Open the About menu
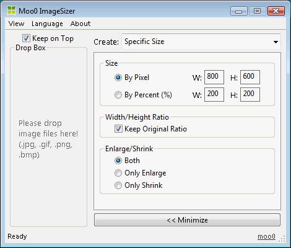This screenshot has height=248, width=291. pos(80,24)
